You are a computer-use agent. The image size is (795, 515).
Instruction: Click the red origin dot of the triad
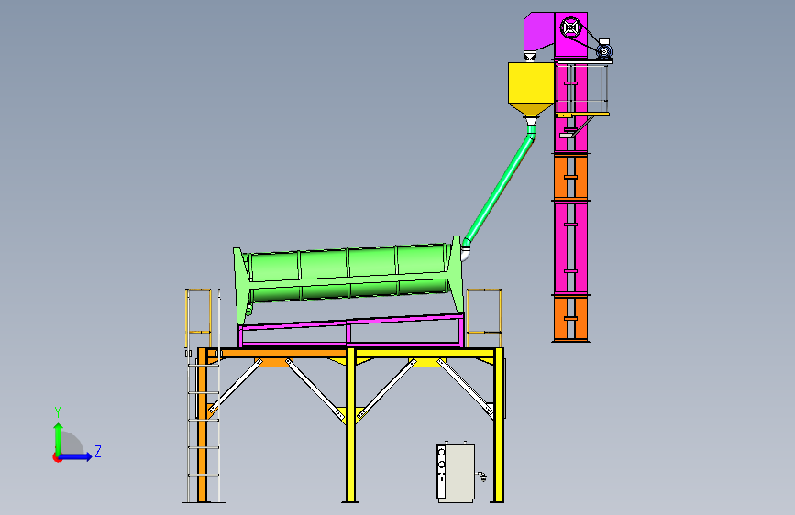(57, 457)
